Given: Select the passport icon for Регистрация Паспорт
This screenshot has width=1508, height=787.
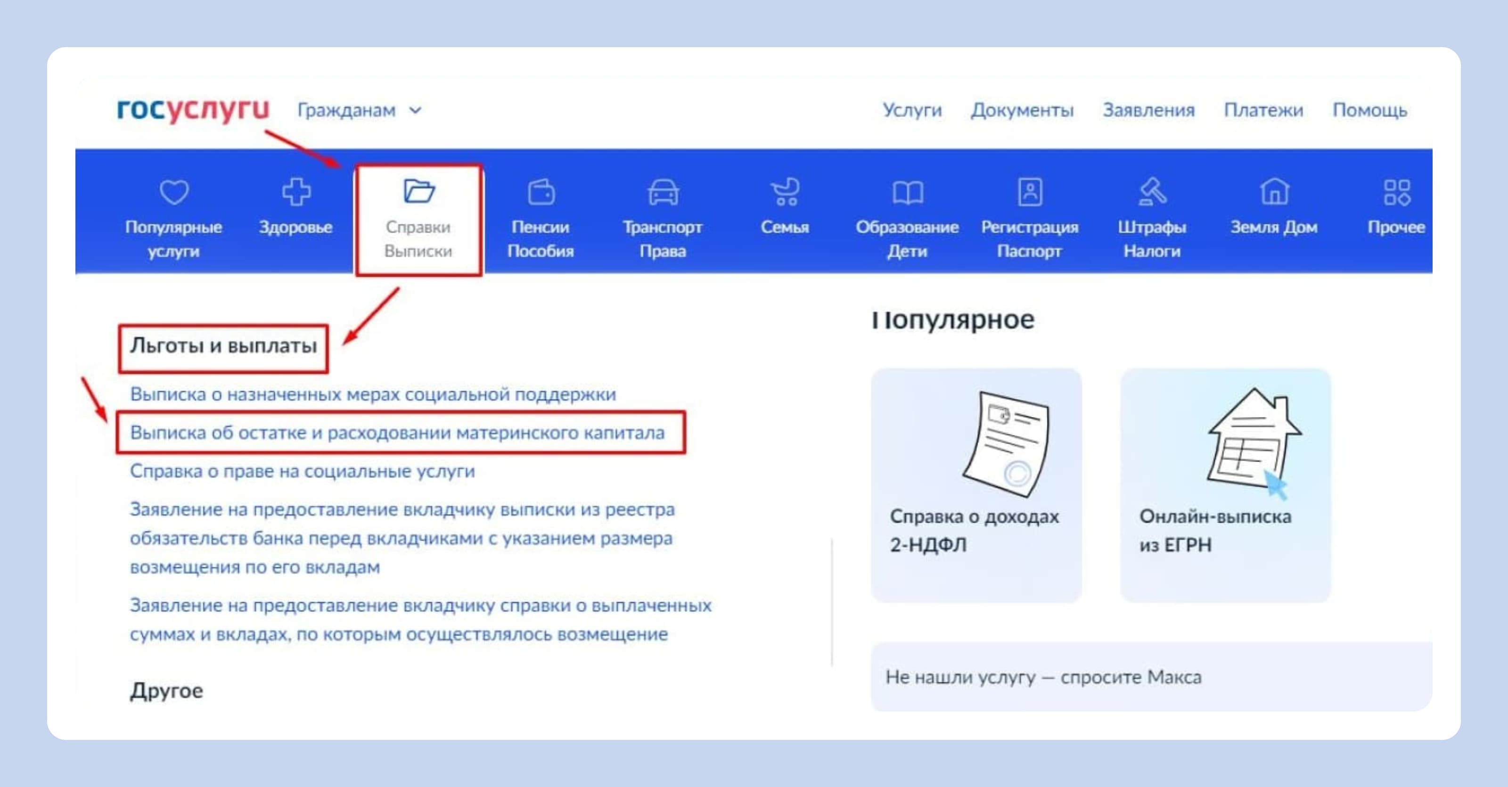Looking at the screenshot, I should [x=1030, y=192].
